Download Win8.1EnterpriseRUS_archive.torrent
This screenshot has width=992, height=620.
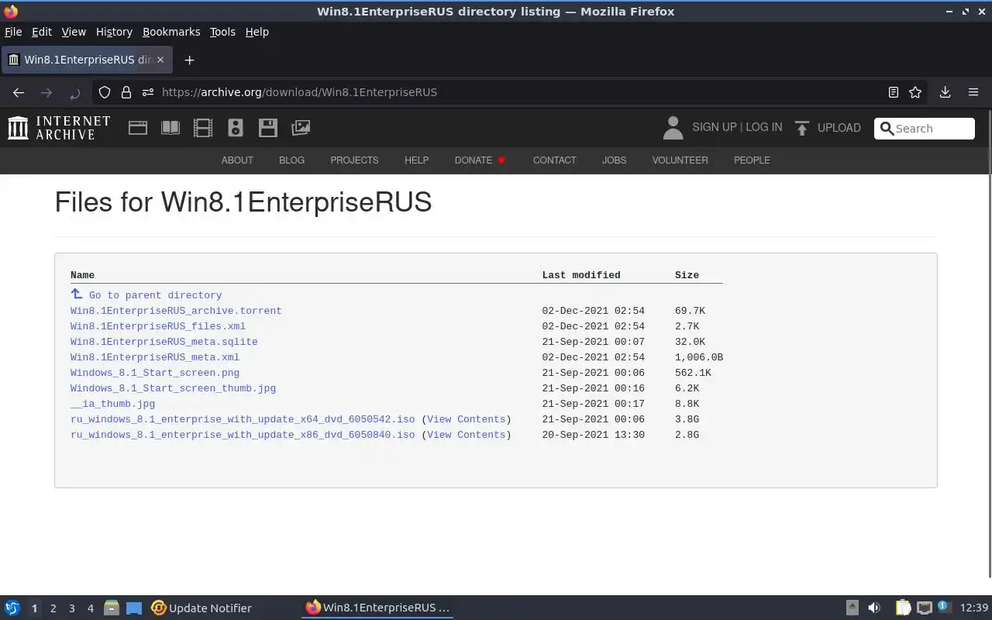coord(176,311)
